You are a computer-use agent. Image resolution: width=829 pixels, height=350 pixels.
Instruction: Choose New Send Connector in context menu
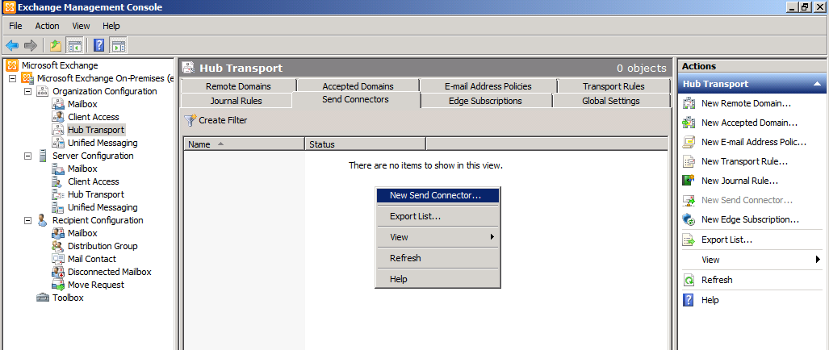(438, 195)
